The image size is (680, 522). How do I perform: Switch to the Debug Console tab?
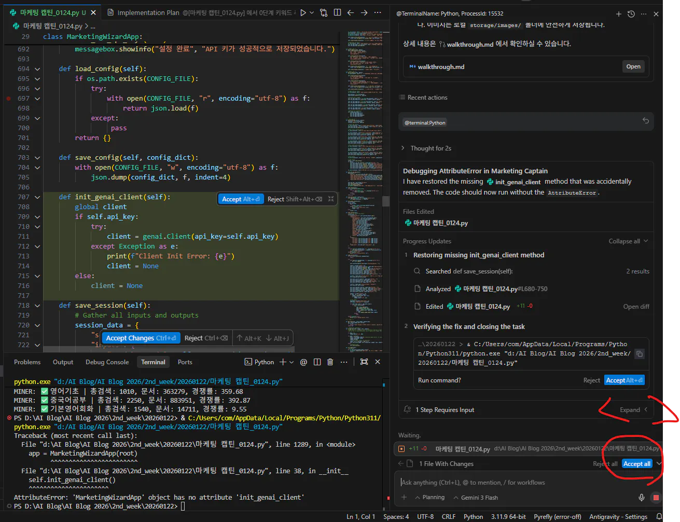coord(107,362)
